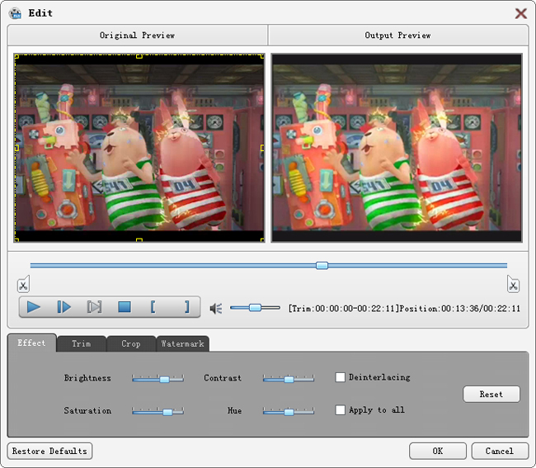Click the right scissors trim marker

point(513,284)
